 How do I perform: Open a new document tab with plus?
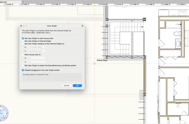[x=23, y=2]
